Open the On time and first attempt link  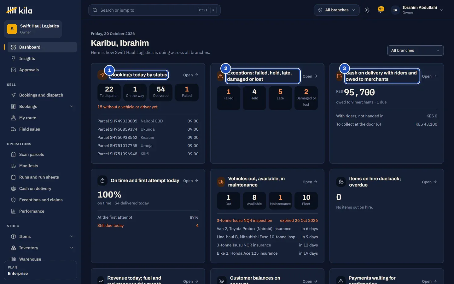coord(191,180)
